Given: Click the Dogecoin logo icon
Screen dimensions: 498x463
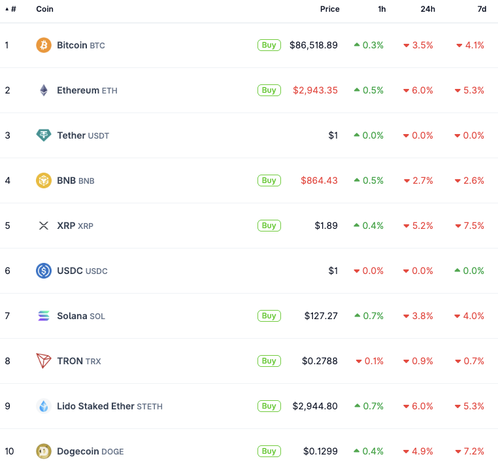Looking at the screenshot, I should pos(44,451).
